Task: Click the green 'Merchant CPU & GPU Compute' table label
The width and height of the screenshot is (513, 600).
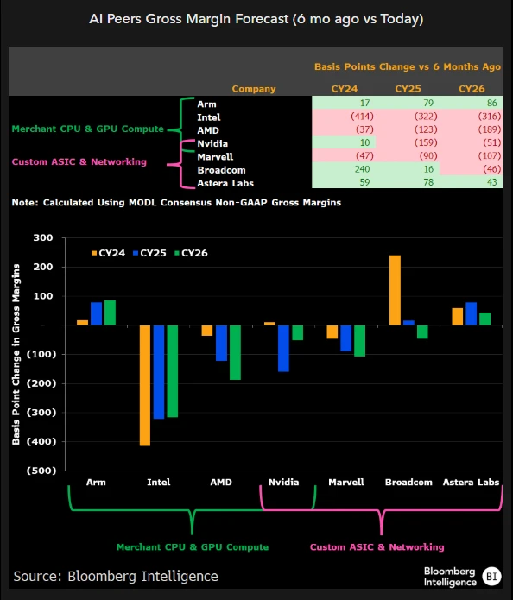Action: (x=88, y=129)
